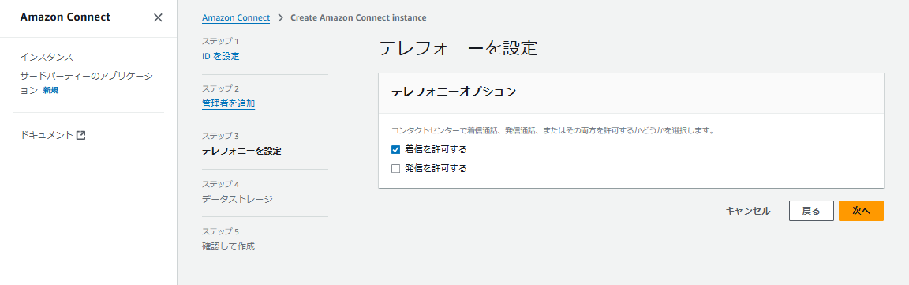
Task: Click breadcrumb chevron separator
Action: [x=281, y=17]
